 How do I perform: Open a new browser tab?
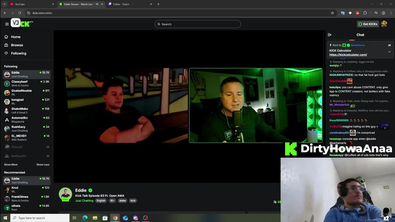point(158,4)
